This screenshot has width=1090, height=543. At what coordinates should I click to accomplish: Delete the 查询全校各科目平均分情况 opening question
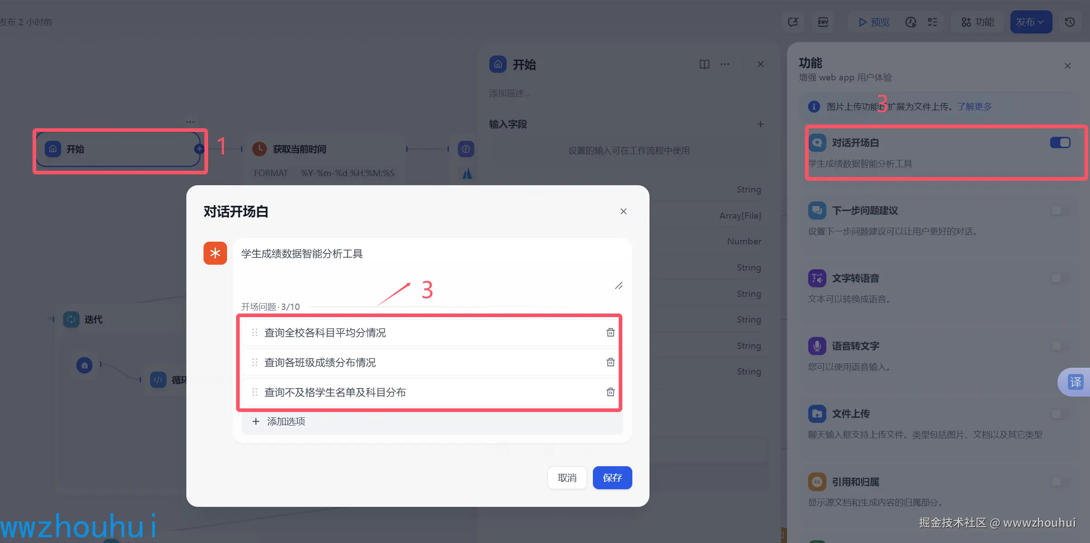pos(610,332)
